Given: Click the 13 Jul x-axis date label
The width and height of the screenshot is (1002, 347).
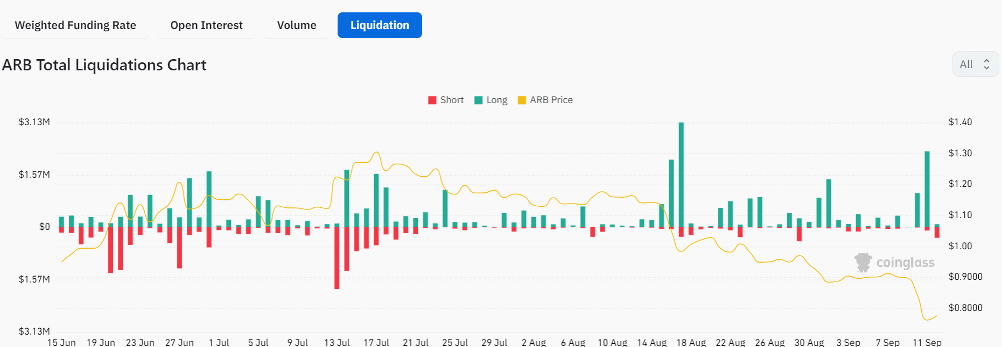Looking at the screenshot, I should (337, 342).
